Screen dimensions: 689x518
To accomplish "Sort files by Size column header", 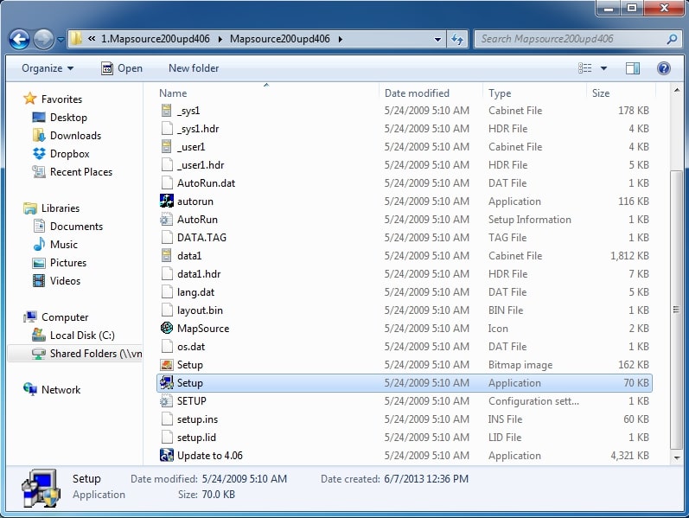I will point(601,93).
